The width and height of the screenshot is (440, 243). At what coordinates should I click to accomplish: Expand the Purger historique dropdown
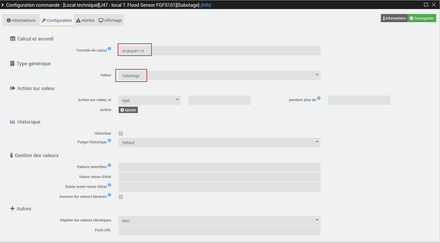click(219, 142)
